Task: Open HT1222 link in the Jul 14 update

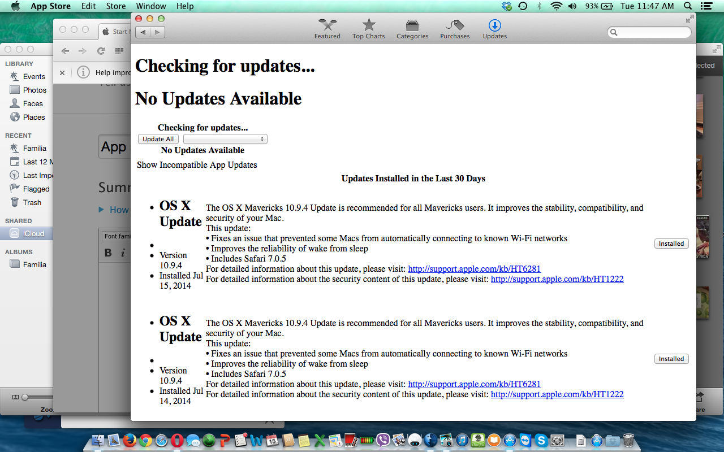Action: pyautogui.click(x=557, y=394)
